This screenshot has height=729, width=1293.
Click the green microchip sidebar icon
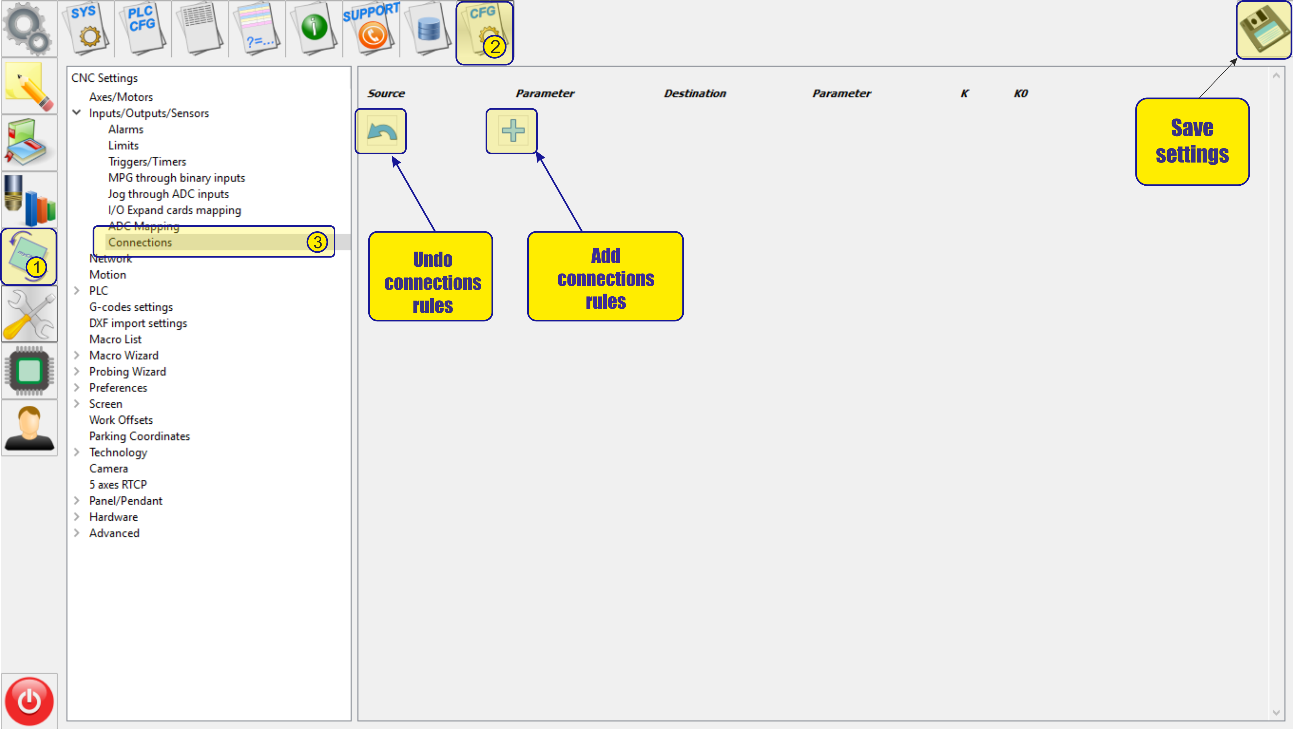pyautogui.click(x=29, y=371)
